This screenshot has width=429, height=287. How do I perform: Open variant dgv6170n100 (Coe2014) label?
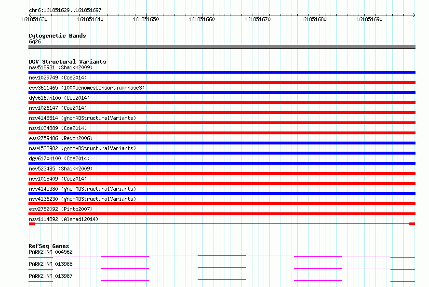click(59, 158)
